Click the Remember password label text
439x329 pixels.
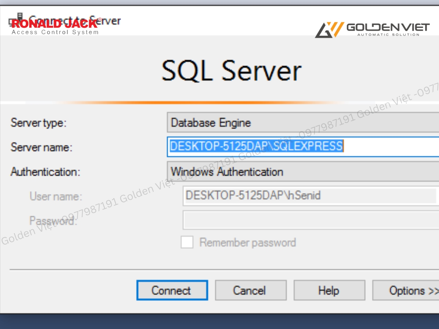click(247, 242)
